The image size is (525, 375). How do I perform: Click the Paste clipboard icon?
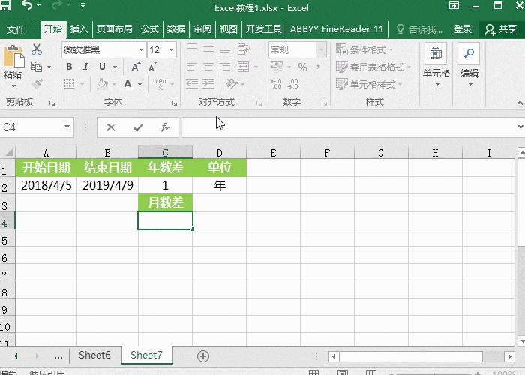click(13, 56)
